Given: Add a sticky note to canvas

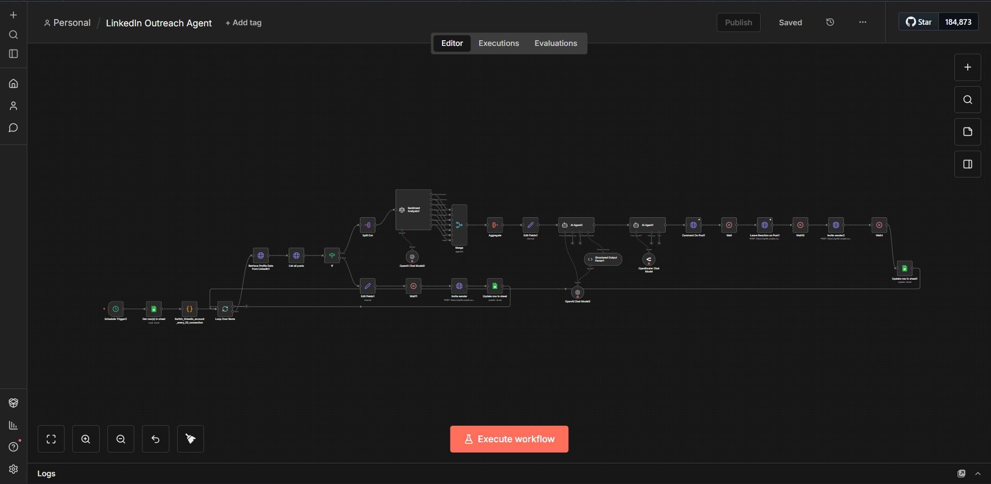Looking at the screenshot, I should tap(968, 132).
